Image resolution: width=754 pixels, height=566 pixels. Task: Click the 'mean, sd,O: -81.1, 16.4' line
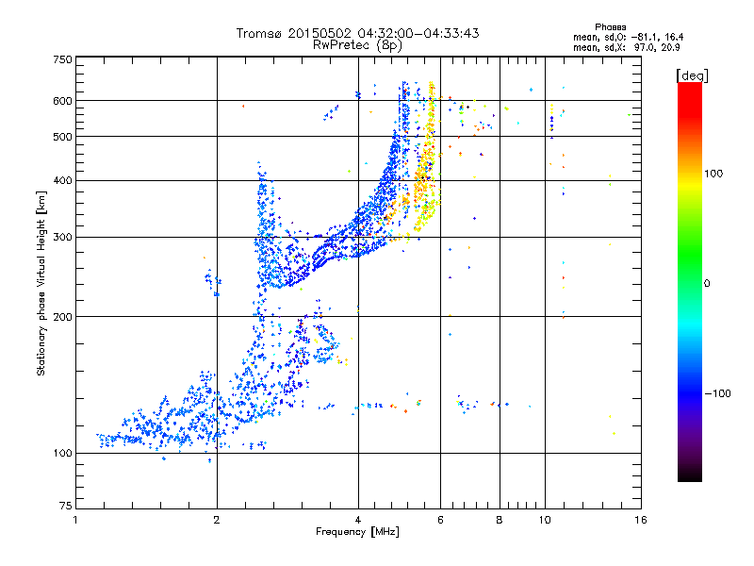pos(628,37)
